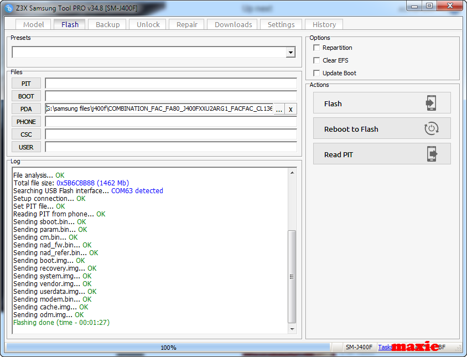
Task: Clear the PDA file path with X
Action: 290,109
